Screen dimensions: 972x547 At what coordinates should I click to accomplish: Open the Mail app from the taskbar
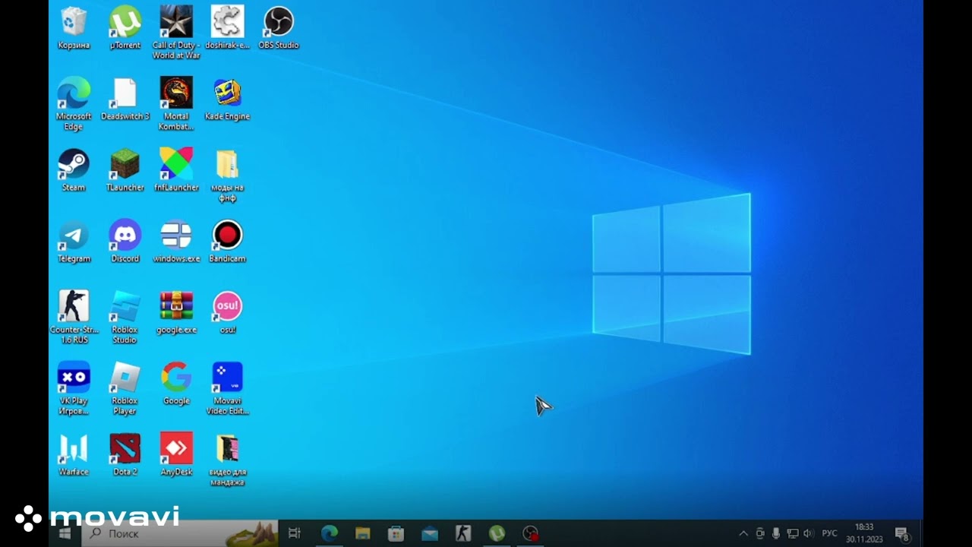coord(430,533)
